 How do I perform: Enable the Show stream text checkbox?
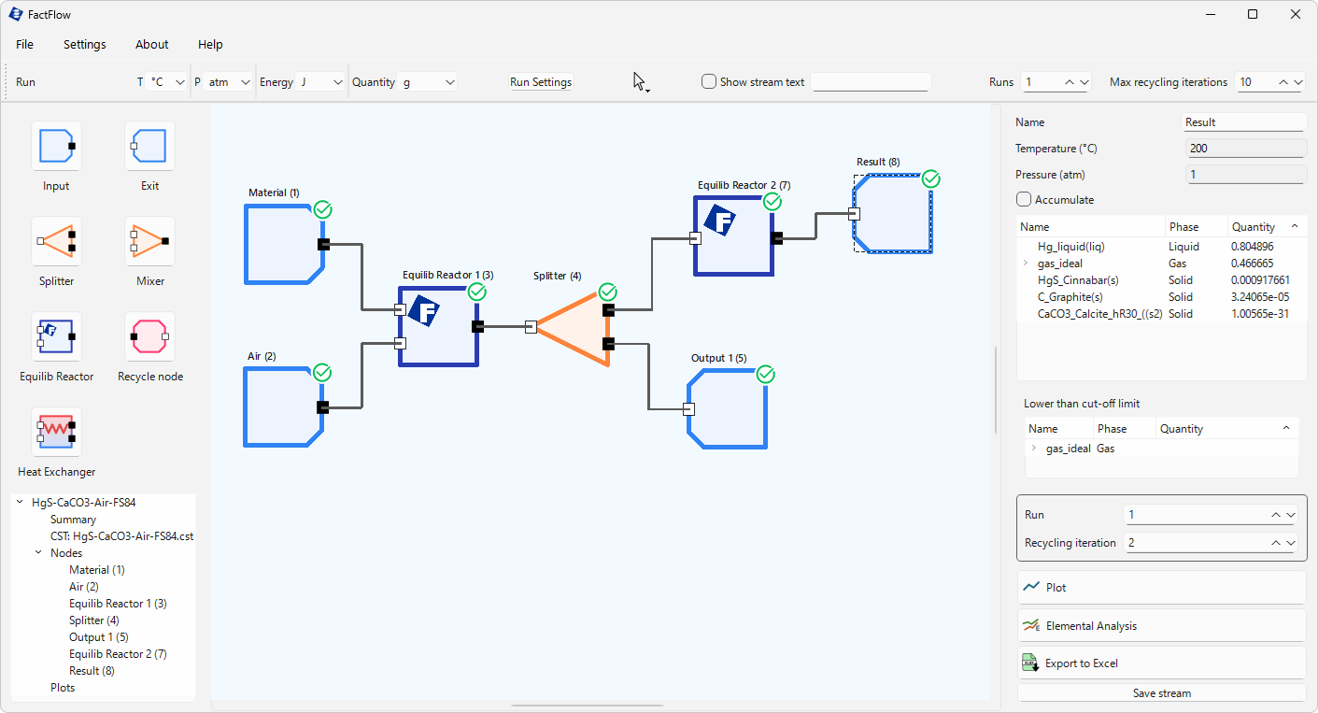709,82
